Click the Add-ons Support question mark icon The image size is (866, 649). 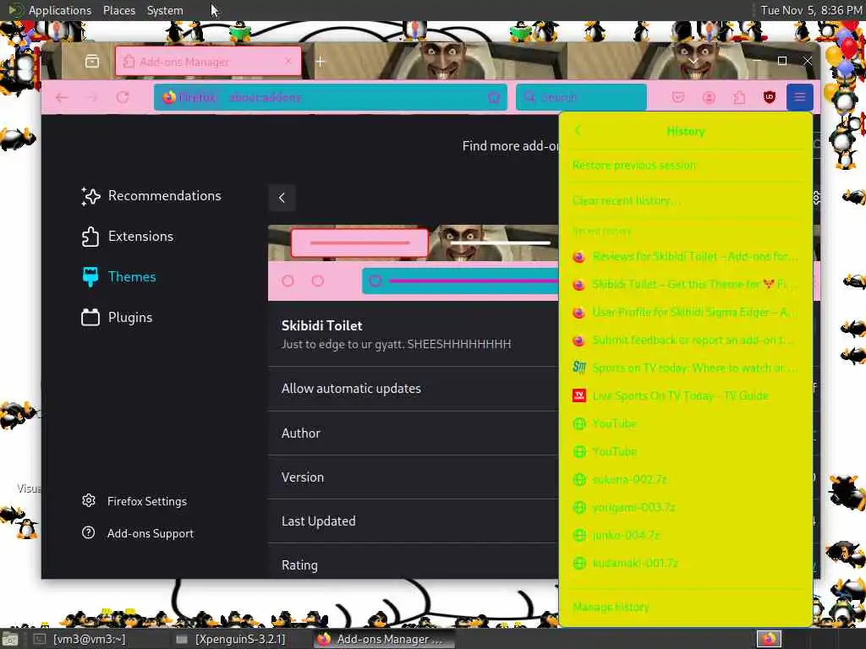tap(88, 533)
